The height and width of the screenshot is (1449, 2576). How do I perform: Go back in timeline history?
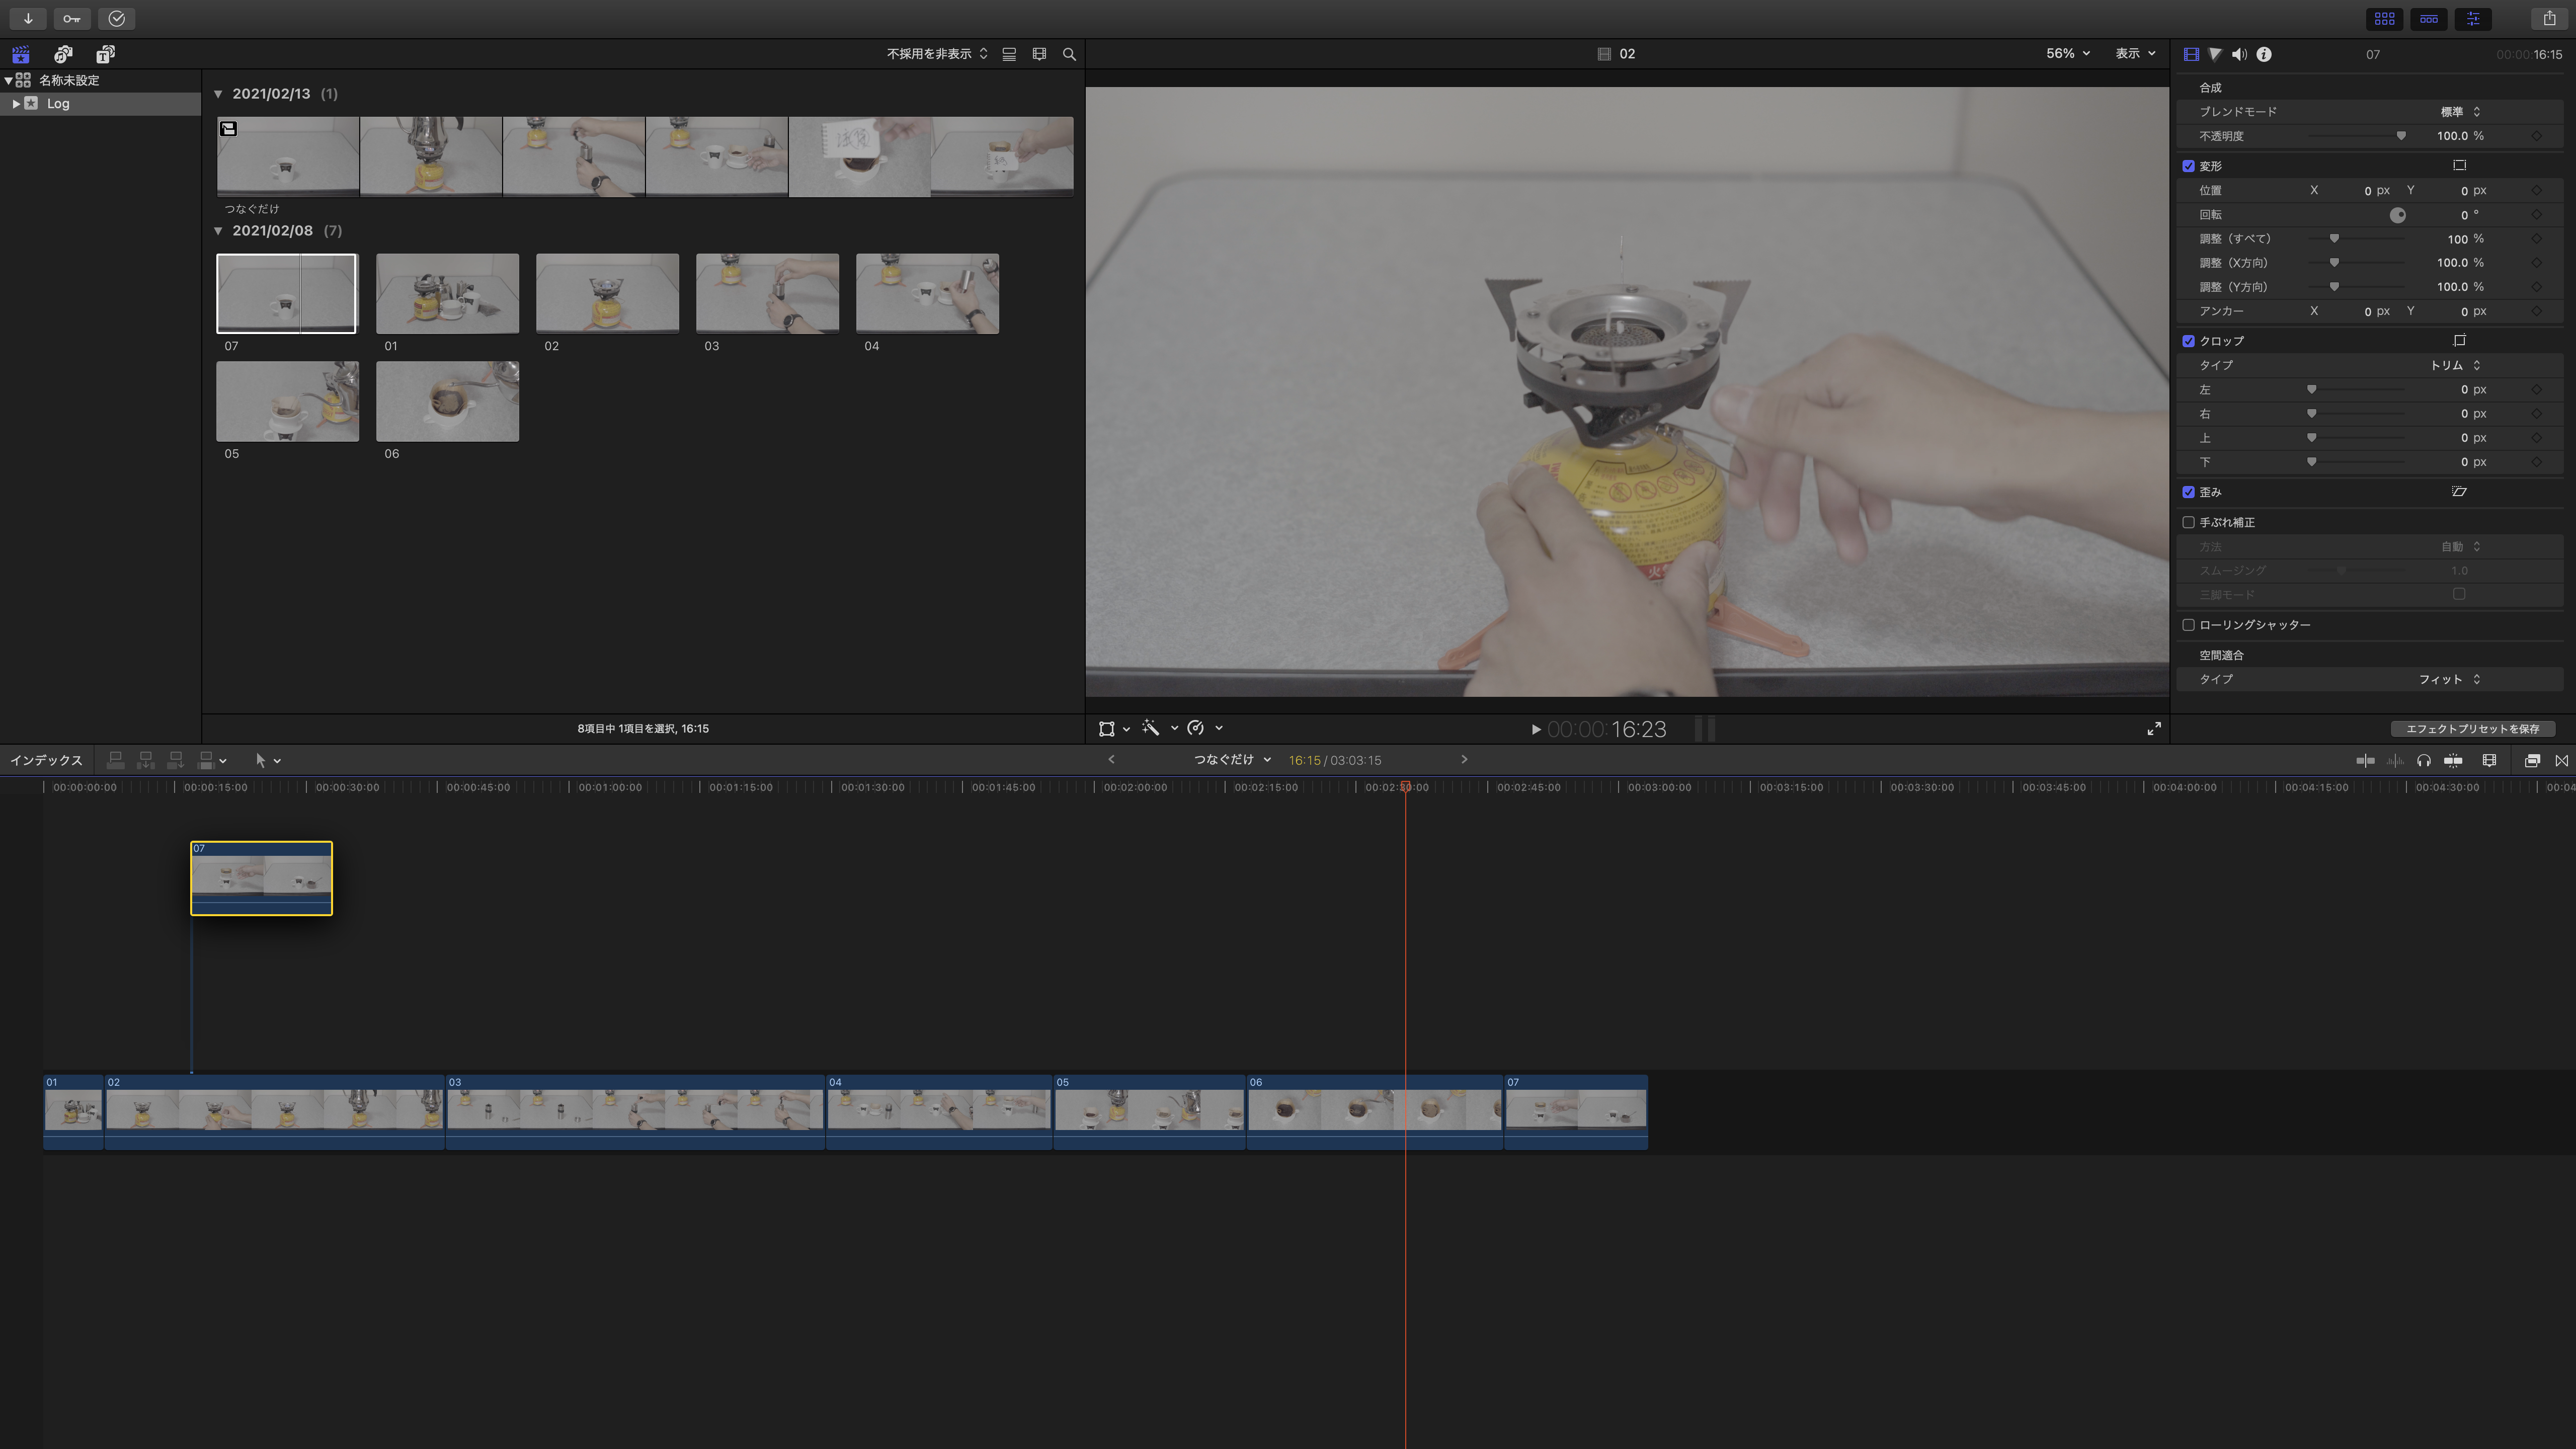click(x=1111, y=760)
